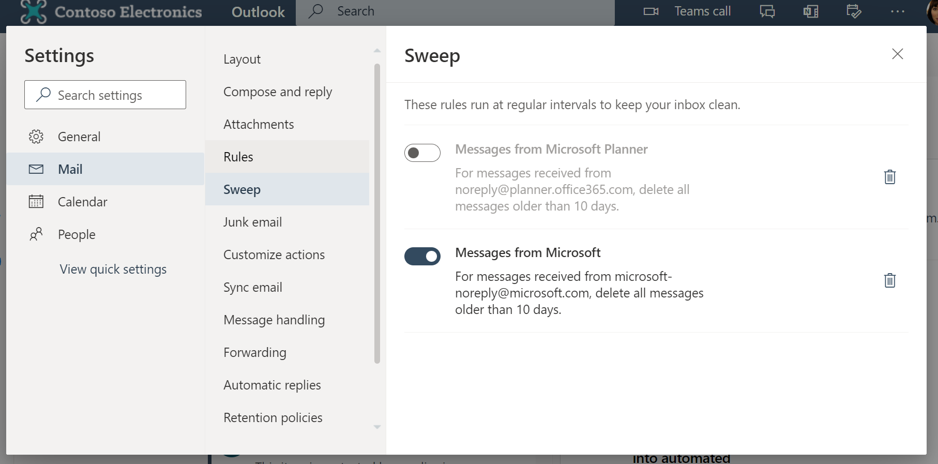Click the View quick settings link
938x464 pixels.
click(x=113, y=269)
